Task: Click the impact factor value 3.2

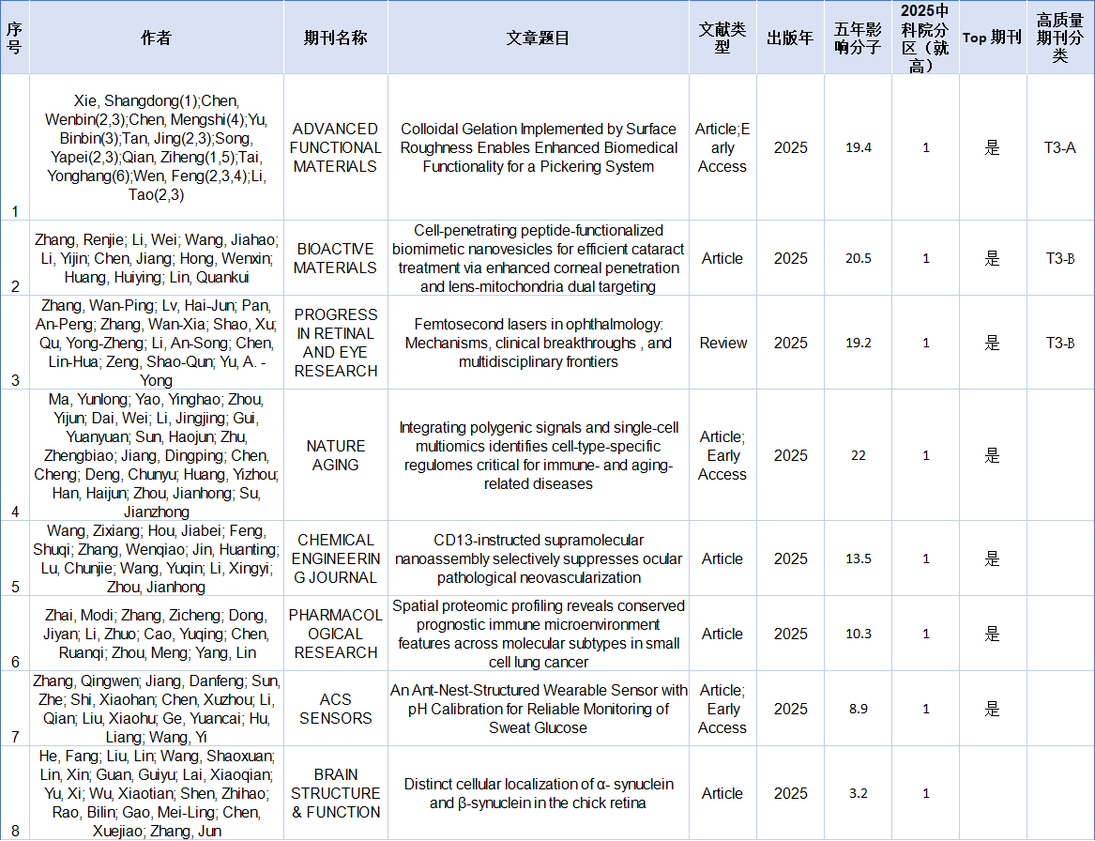Action: click(858, 793)
